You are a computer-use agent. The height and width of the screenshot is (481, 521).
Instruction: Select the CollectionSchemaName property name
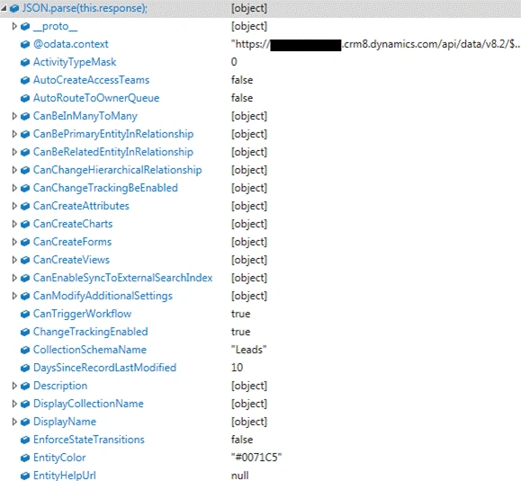click(x=90, y=350)
